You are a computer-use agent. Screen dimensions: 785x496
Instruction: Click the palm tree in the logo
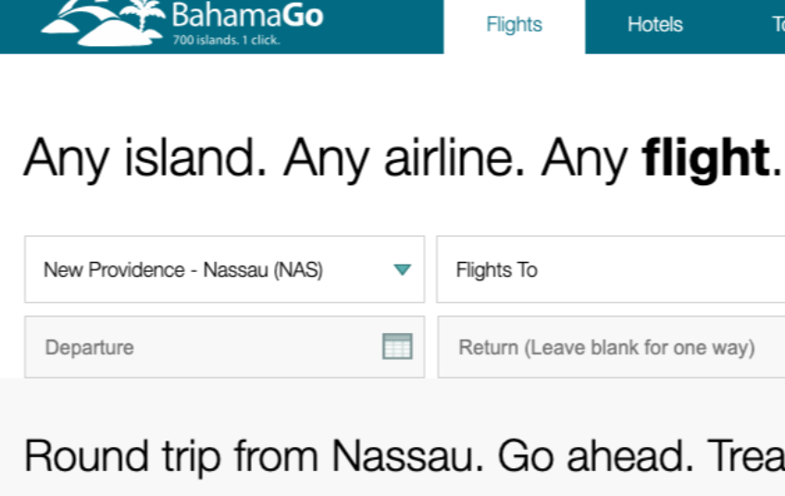tap(144, 15)
